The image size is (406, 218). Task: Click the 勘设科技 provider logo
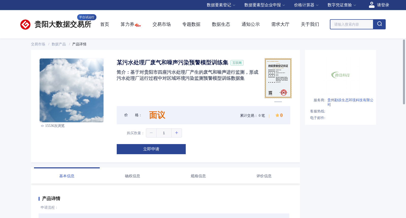[x=341, y=75]
